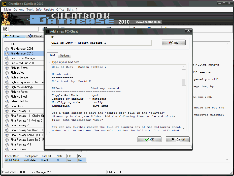Click the document icon beside Final Doom

tap(7, 106)
